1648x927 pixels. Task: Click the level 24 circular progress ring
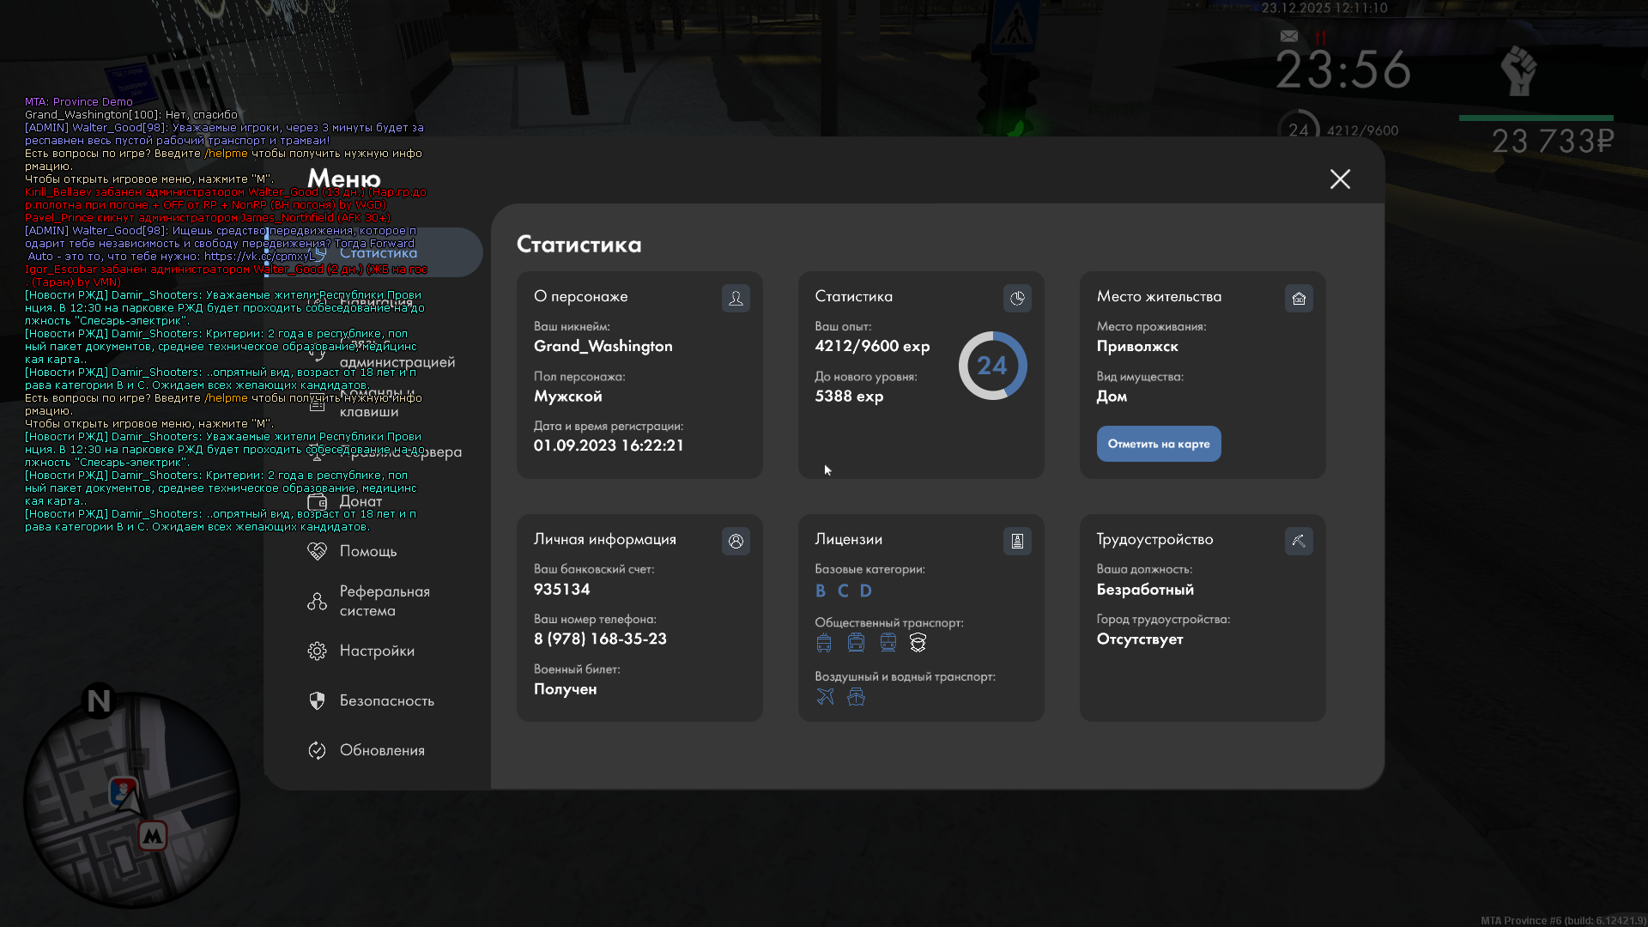tap(992, 366)
